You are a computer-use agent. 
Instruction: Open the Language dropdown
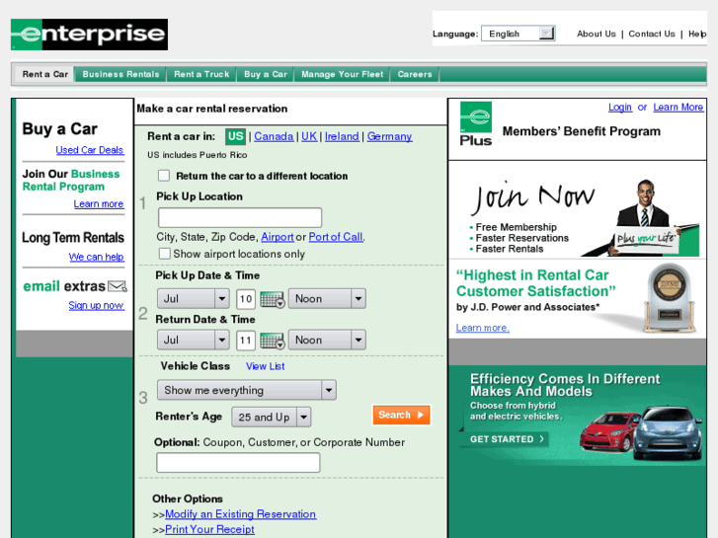518,34
